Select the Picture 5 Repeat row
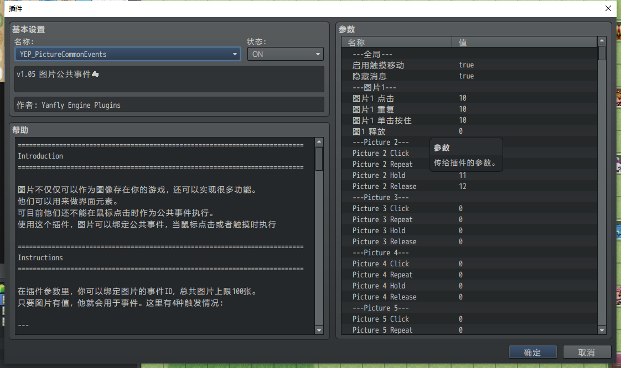 coord(469,330)
